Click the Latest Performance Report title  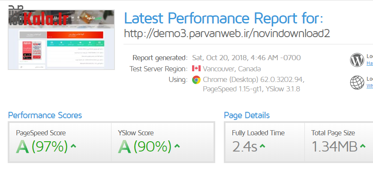(x=223, y=18)
